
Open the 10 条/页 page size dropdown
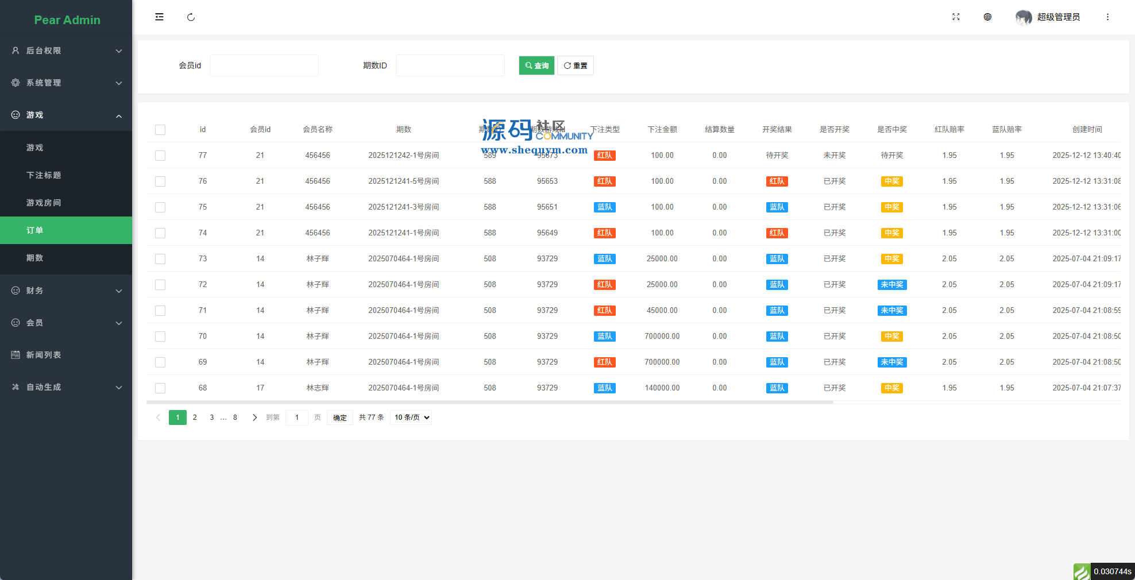[411, 417]
